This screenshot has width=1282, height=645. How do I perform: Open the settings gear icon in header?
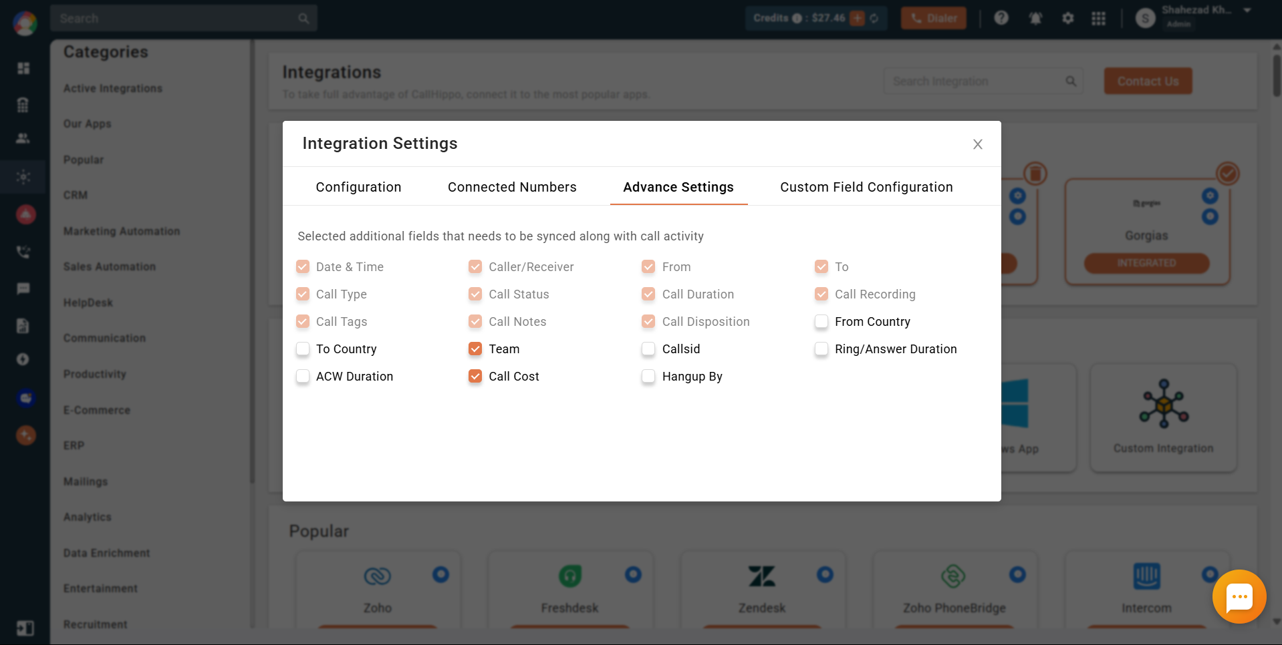click(1068, 18)
